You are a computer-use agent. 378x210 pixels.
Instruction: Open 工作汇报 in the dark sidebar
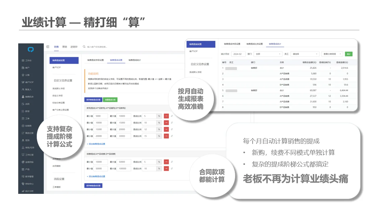[27, 155]
